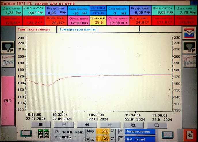Viewport: 198px width, 142px height.
Task: Click the 230 label on the left temperature axis
Action: point(21,38)
